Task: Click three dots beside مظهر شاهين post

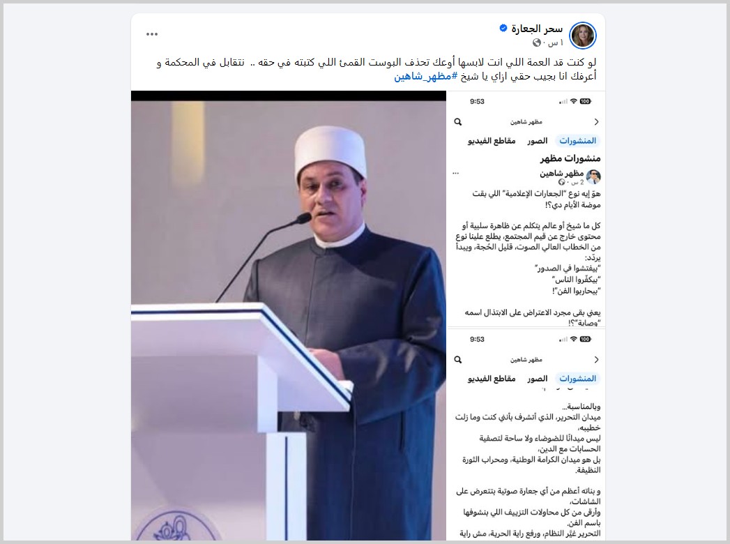Action: pyautogui.click(x=456, y=173)
